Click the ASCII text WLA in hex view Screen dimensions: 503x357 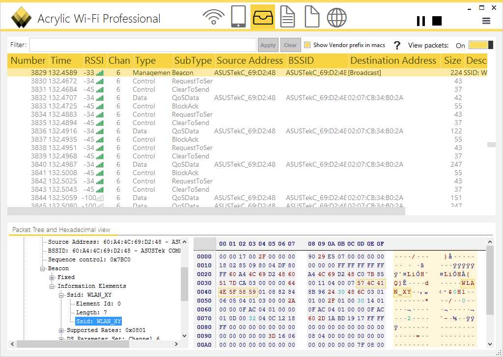click(468, 283)
